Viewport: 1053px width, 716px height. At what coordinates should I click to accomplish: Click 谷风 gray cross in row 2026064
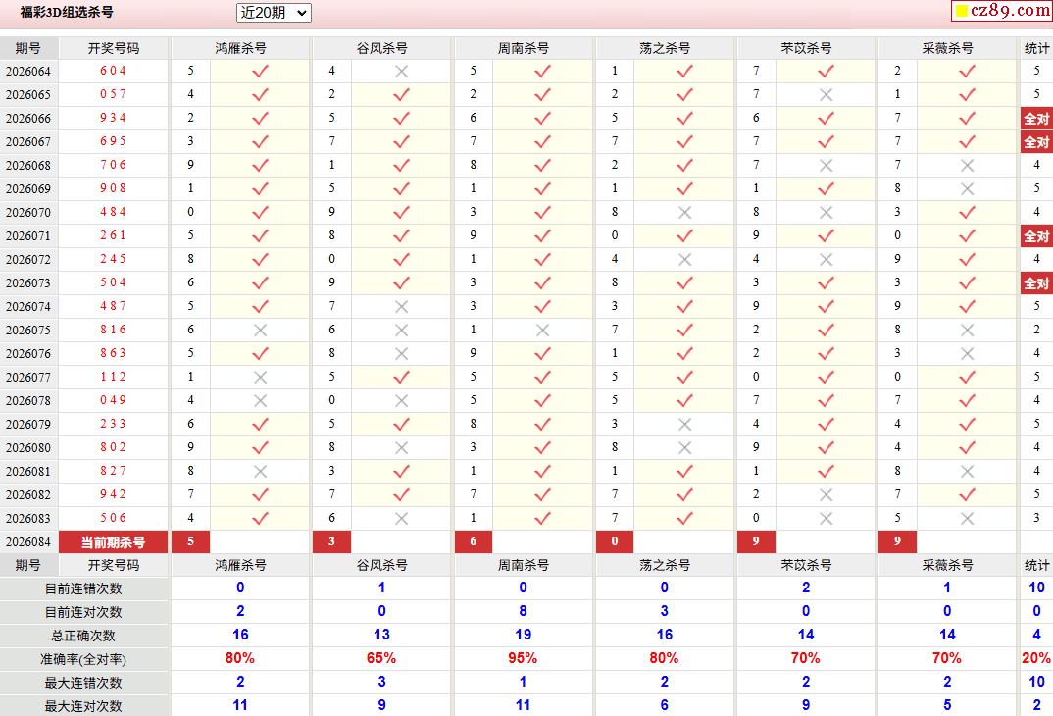[x=402, y=72]
